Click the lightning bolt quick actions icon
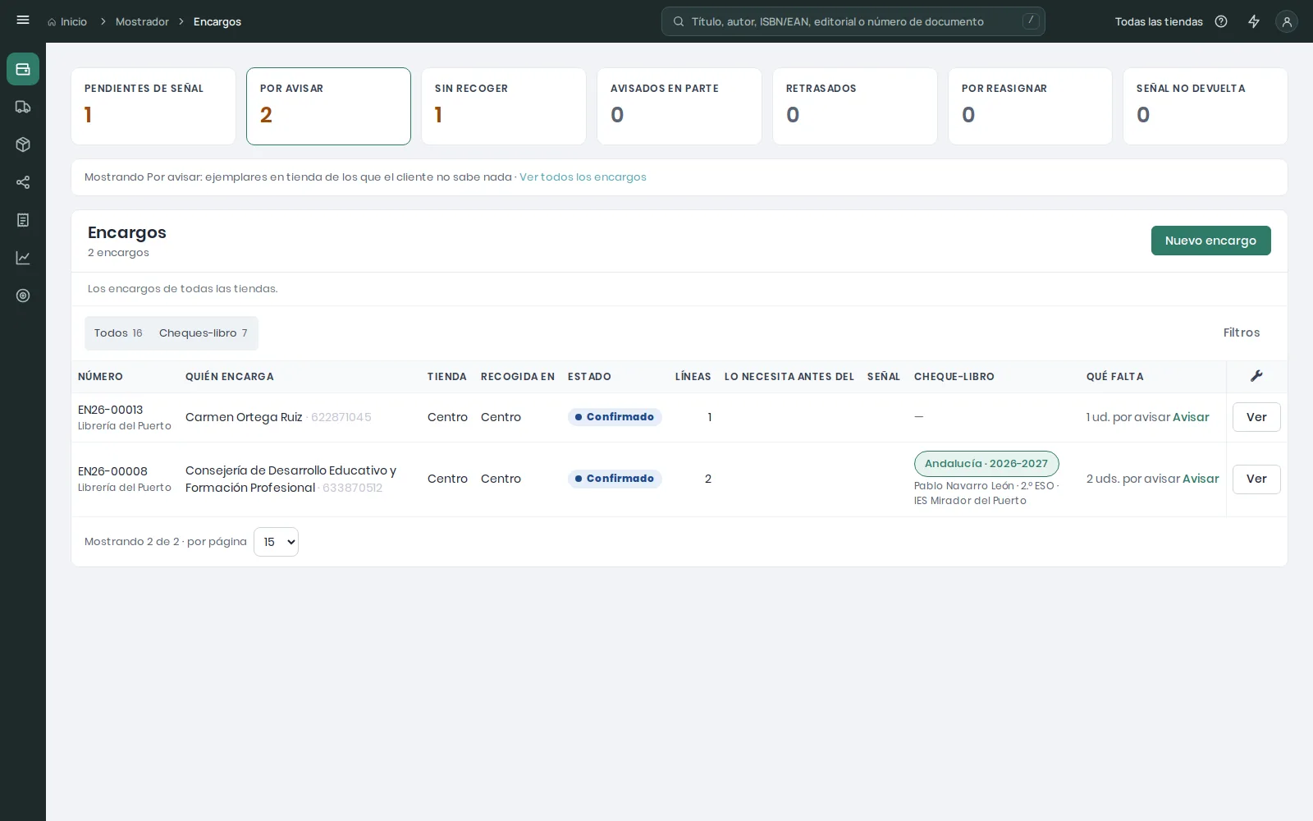The height and width of the screenshot is (821, 1313). coord(1254,21)
